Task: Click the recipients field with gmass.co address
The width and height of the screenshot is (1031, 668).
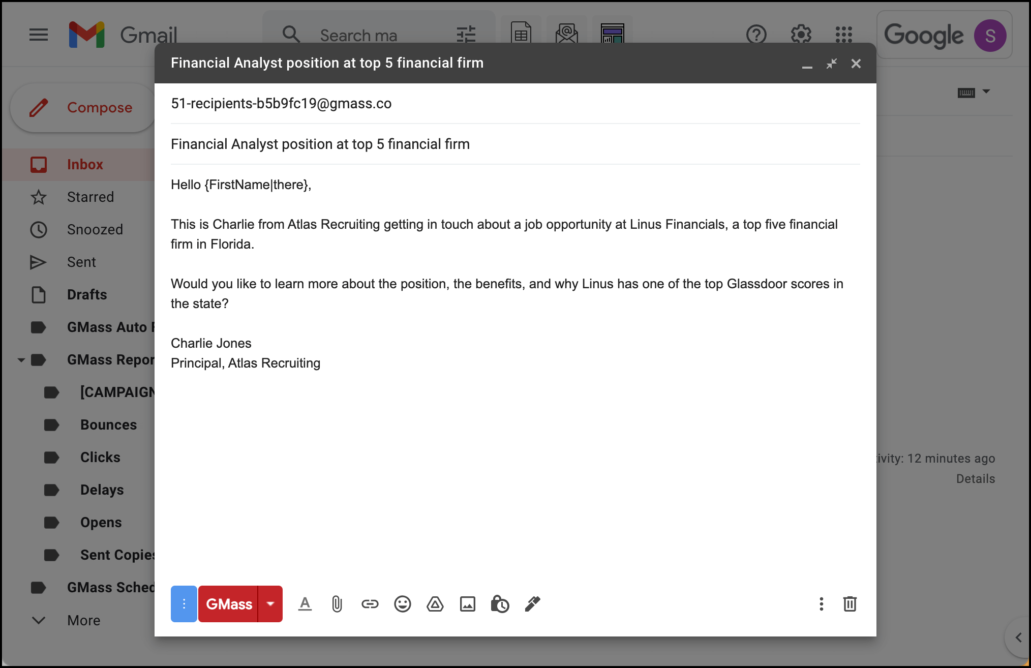Action: tap(515, 104)
